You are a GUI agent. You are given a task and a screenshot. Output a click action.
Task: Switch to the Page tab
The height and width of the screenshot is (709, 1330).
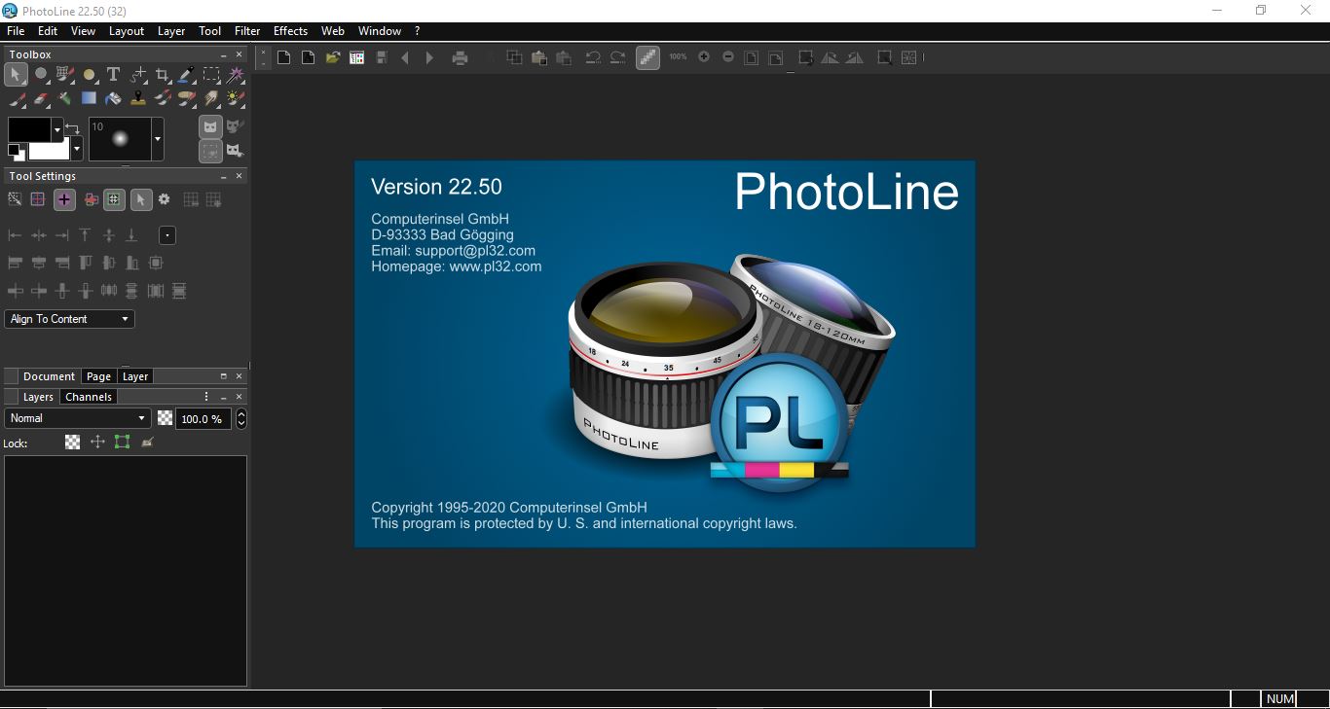point(98,376)
